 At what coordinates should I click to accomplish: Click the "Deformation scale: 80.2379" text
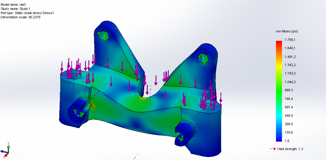coord(20,17)
